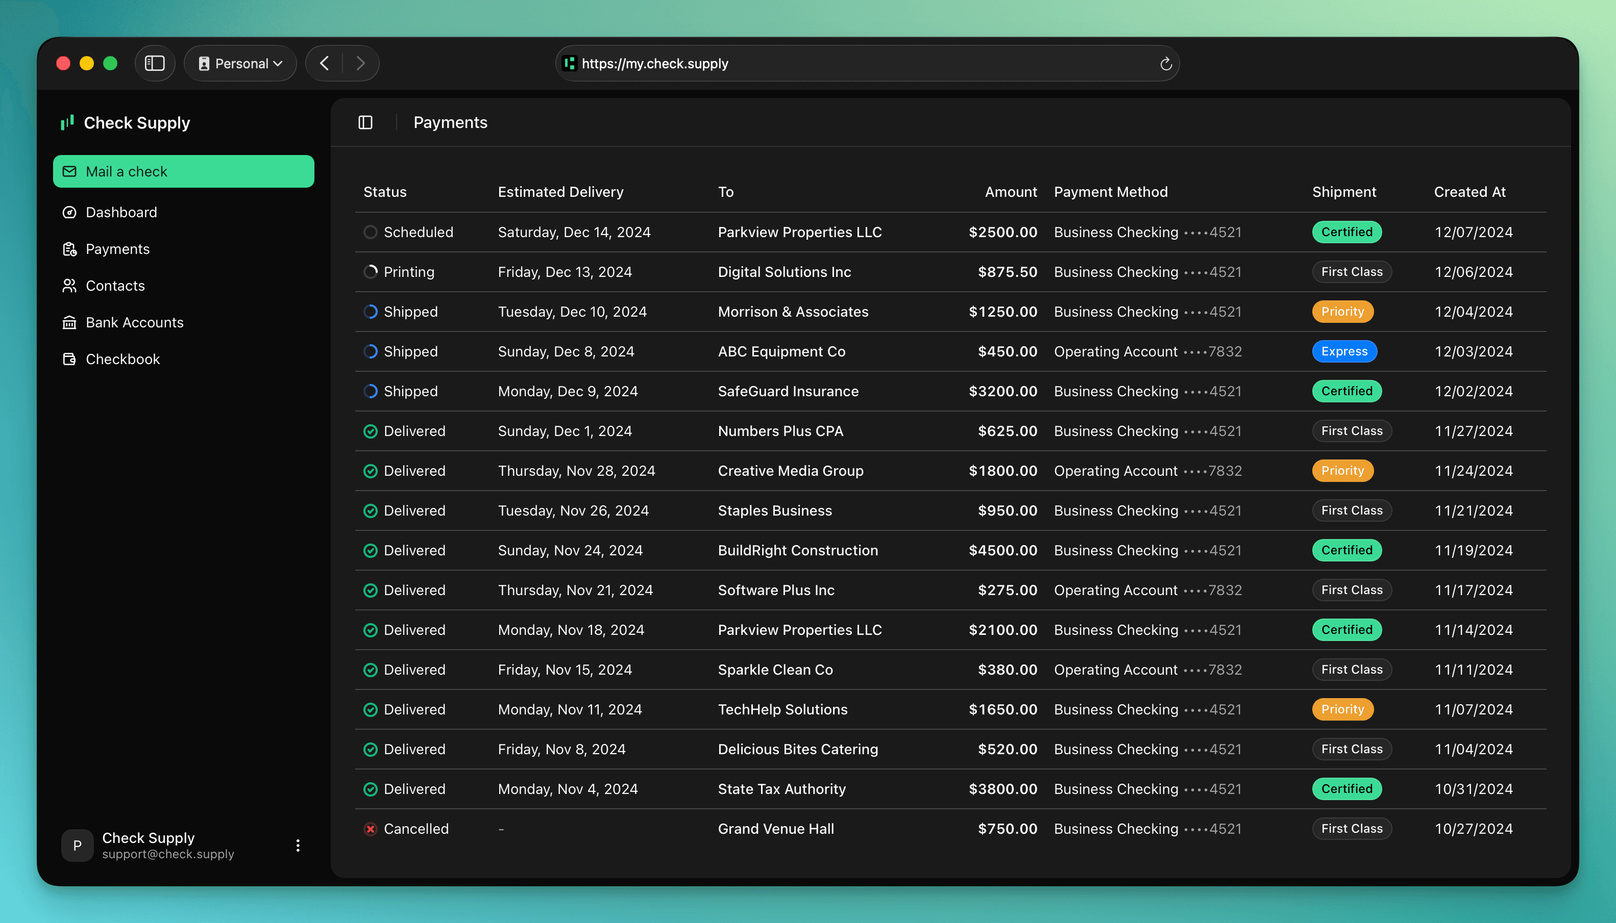Open the Bank Accounts bank icon
This screenshot has width=1616, height=923.
69,322
